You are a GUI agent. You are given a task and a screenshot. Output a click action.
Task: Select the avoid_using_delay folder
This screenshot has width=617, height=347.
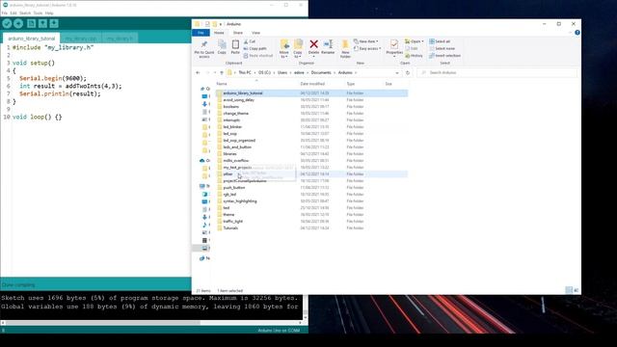pos(238,100)
